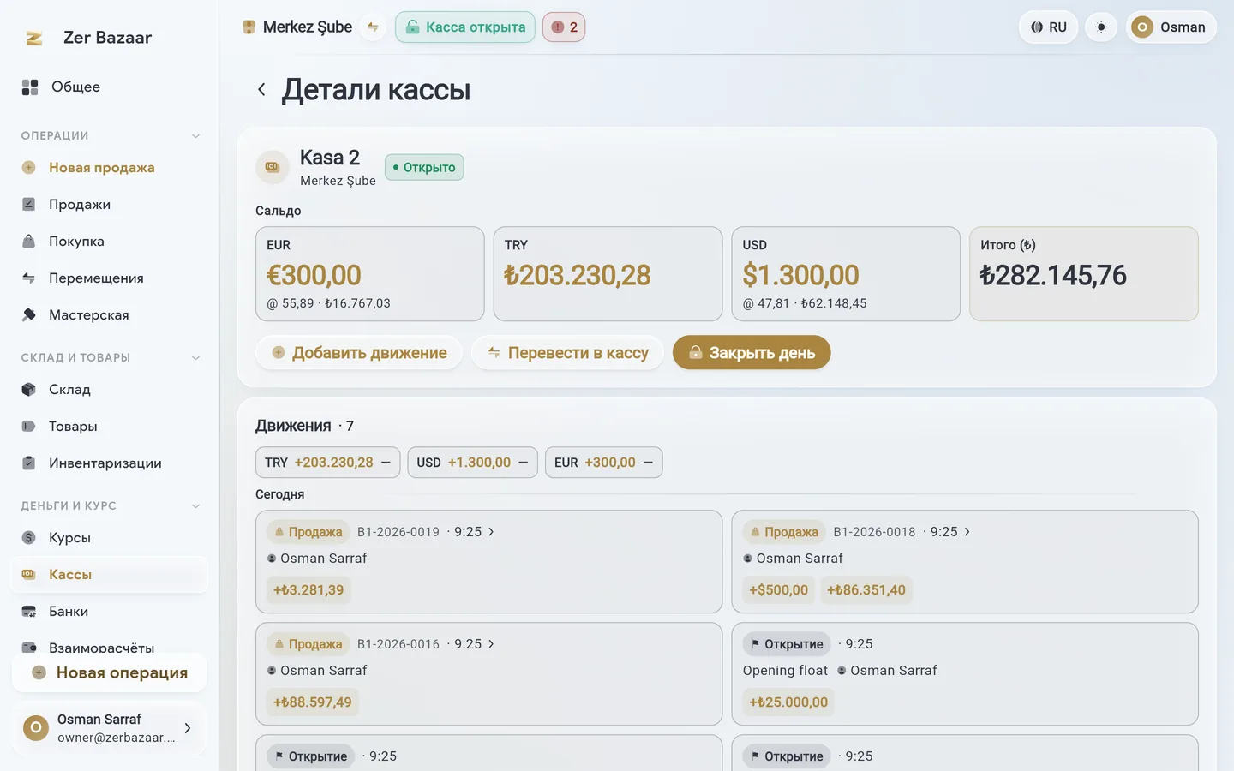Click the Покупка bag icon
This screenshot has height=771, width=1234.
29,242
